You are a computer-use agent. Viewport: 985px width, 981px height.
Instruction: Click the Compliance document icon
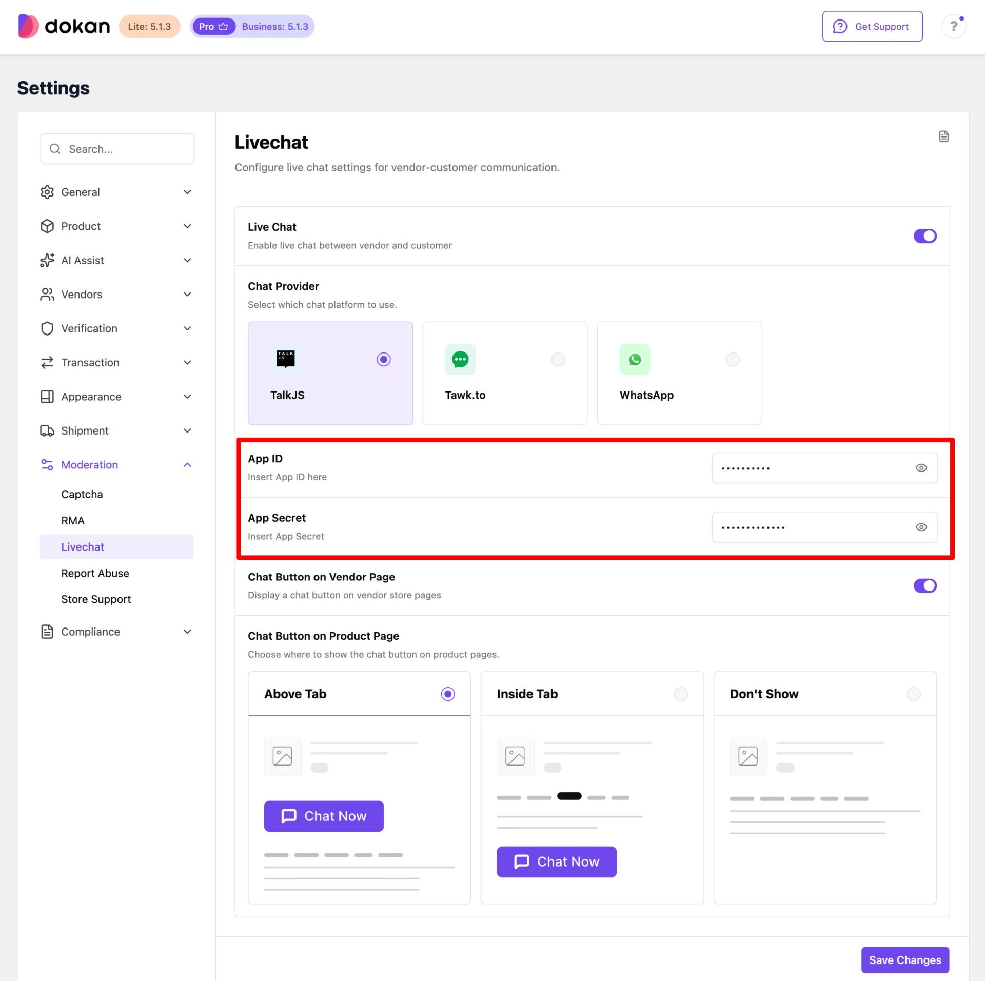click(47, 632)
